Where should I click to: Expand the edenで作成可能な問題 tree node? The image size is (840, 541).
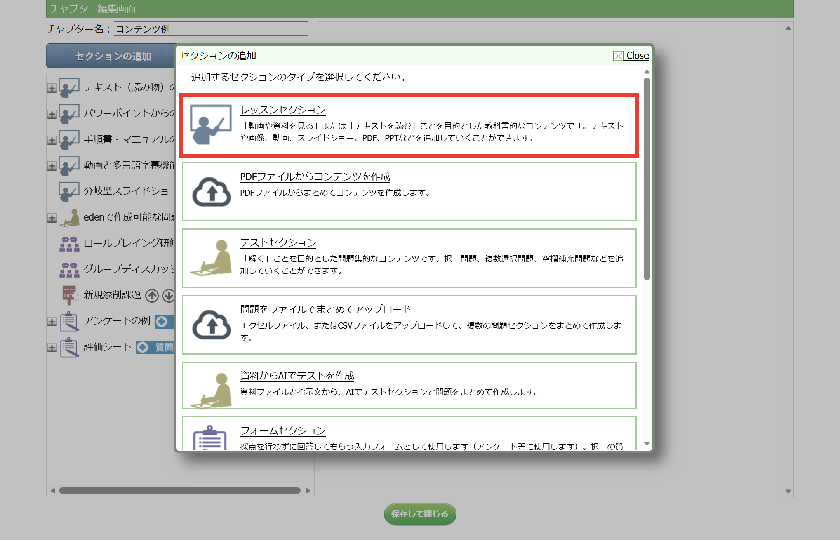click(52, 218)
